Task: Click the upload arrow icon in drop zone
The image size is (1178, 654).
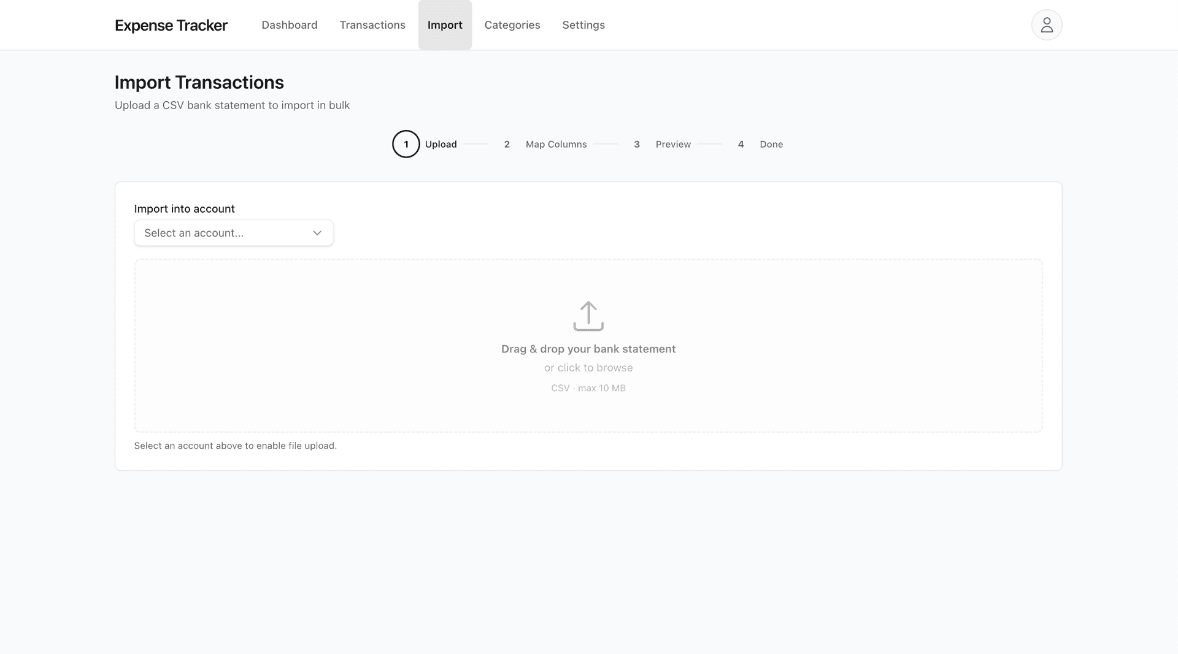Action: 588,316
